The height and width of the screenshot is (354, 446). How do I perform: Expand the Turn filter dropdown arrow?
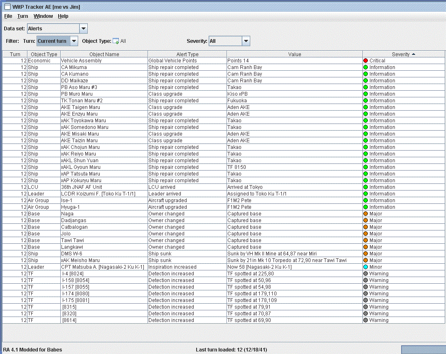tap(74, 41)
